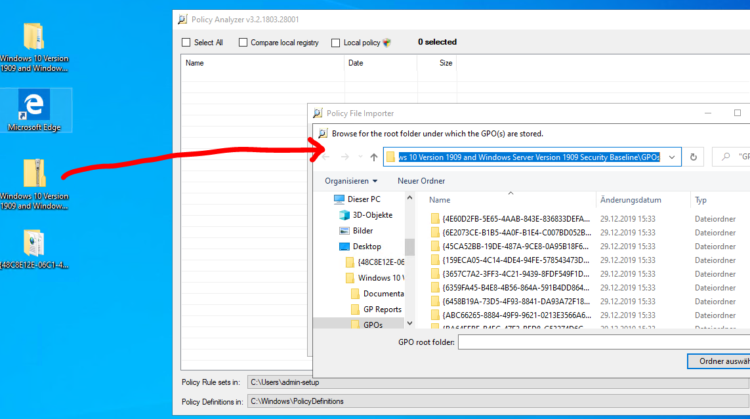750x419 pixels.
Task: Select Bilder in navigation tree
Action: point(356,231)
